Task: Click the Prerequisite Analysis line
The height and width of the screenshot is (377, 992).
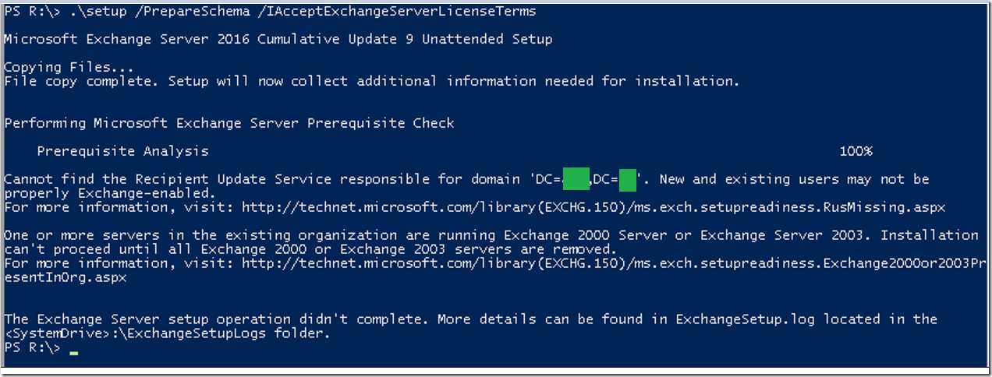Action: (x=122, y=151)
